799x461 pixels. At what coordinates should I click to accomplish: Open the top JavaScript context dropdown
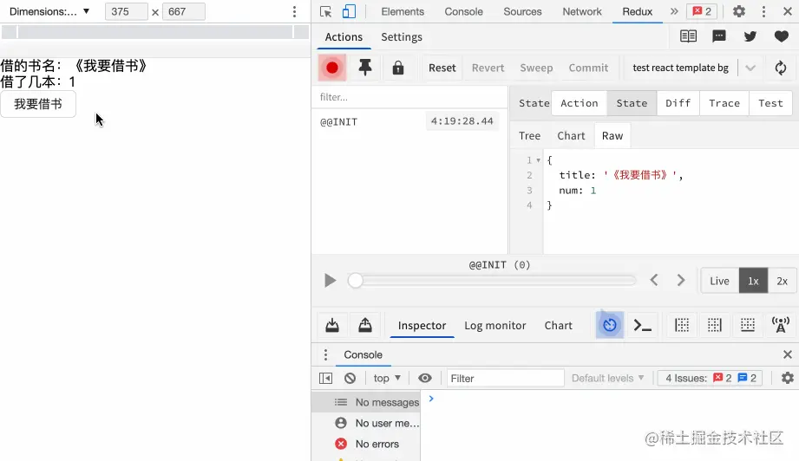pos(387,378)
